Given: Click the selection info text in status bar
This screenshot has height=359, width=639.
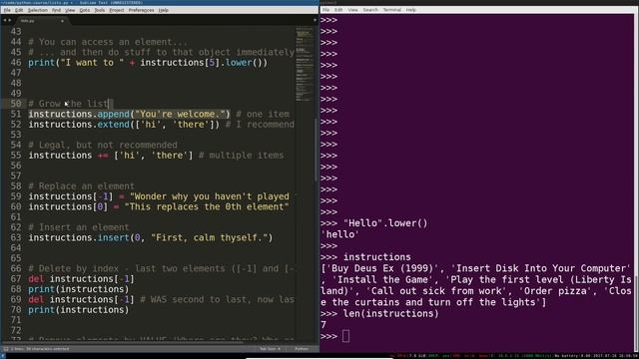Looking at the screenshot, I should (40, 349).
